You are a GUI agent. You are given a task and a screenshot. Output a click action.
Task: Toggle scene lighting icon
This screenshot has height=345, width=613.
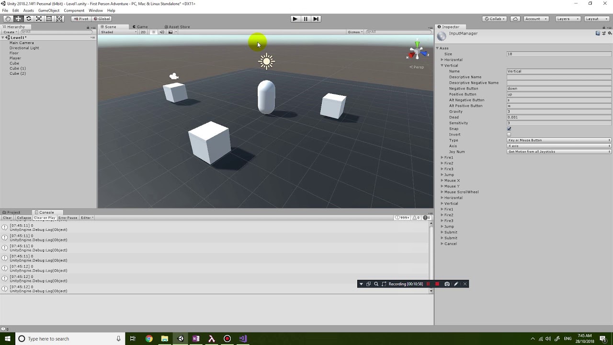click(x=154, y=32)
